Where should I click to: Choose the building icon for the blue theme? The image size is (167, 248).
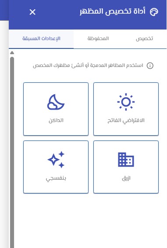click(x=126, y=159)
